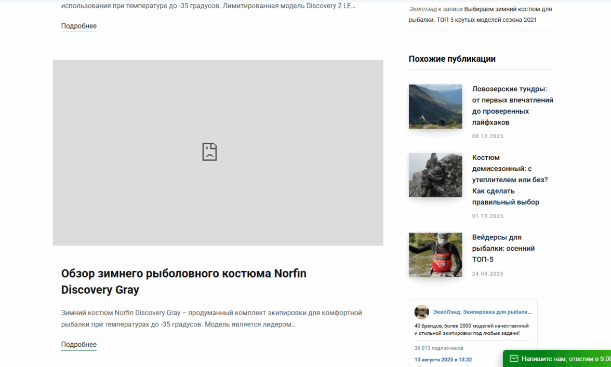Open the Вейдерсы для рыбалки thumbnail
This screenshot has height=367, width=611.
coord(435,254)
